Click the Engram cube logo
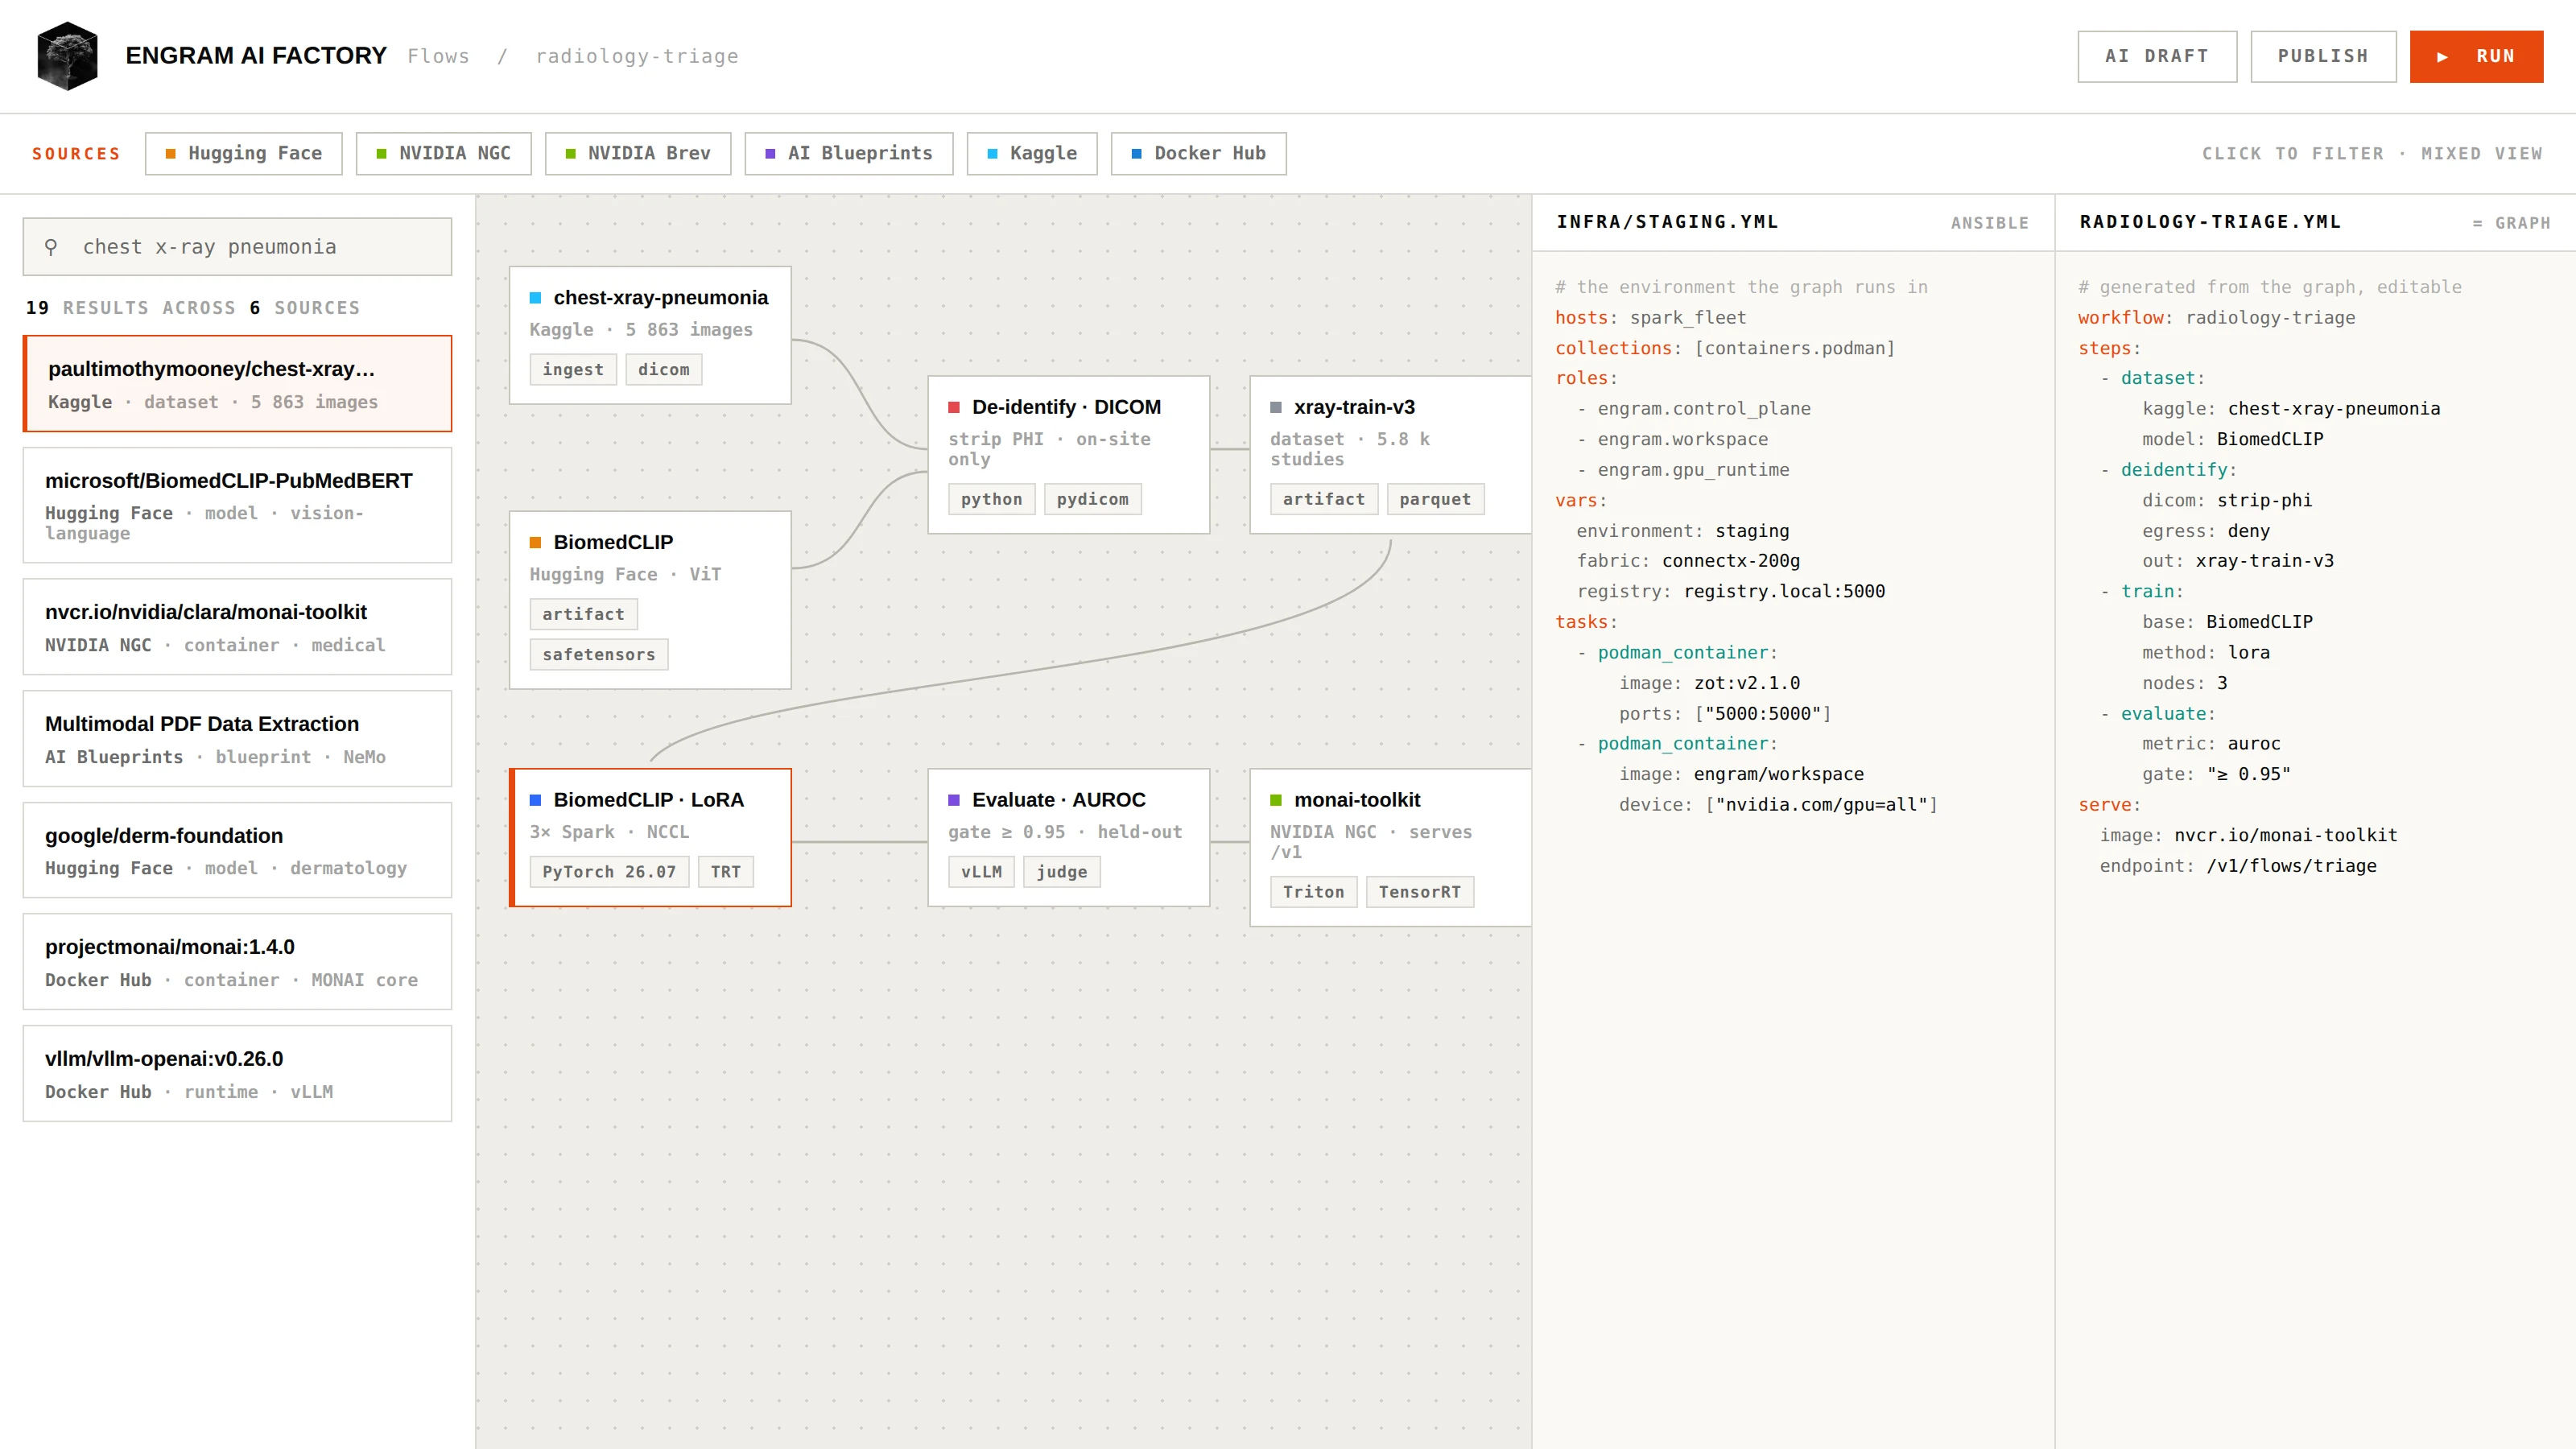 [67, 56]
